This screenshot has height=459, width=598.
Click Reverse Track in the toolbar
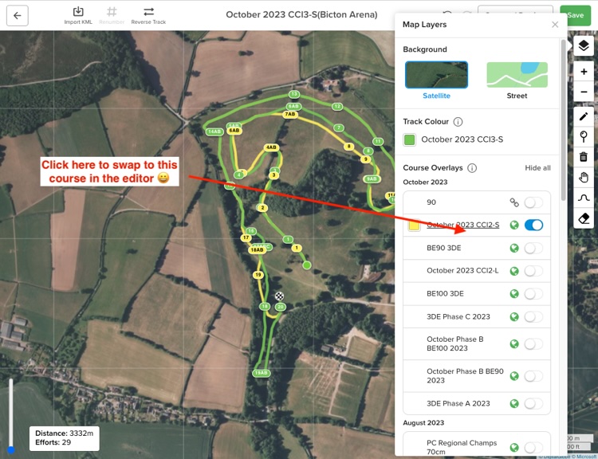click(148, 16)
